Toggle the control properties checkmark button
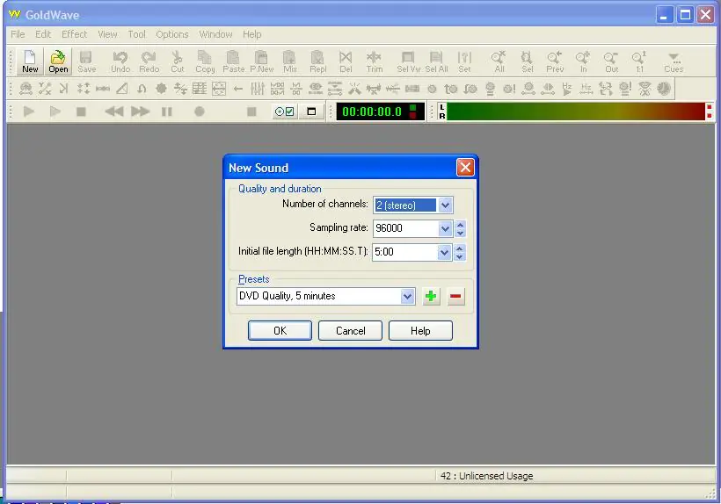The image size is (721, 504). [284, 112]
